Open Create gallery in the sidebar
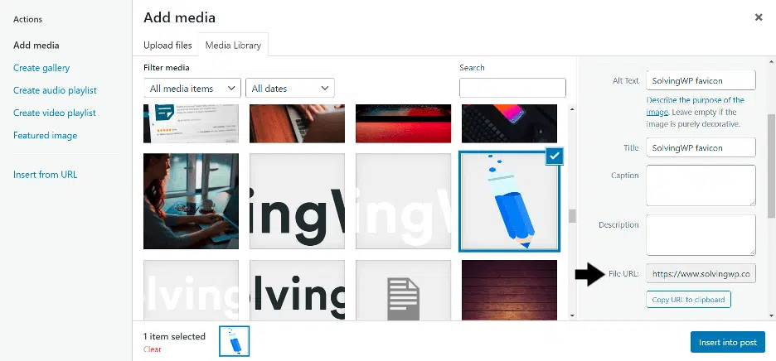The image size is (776, 361). pos(41,68)
